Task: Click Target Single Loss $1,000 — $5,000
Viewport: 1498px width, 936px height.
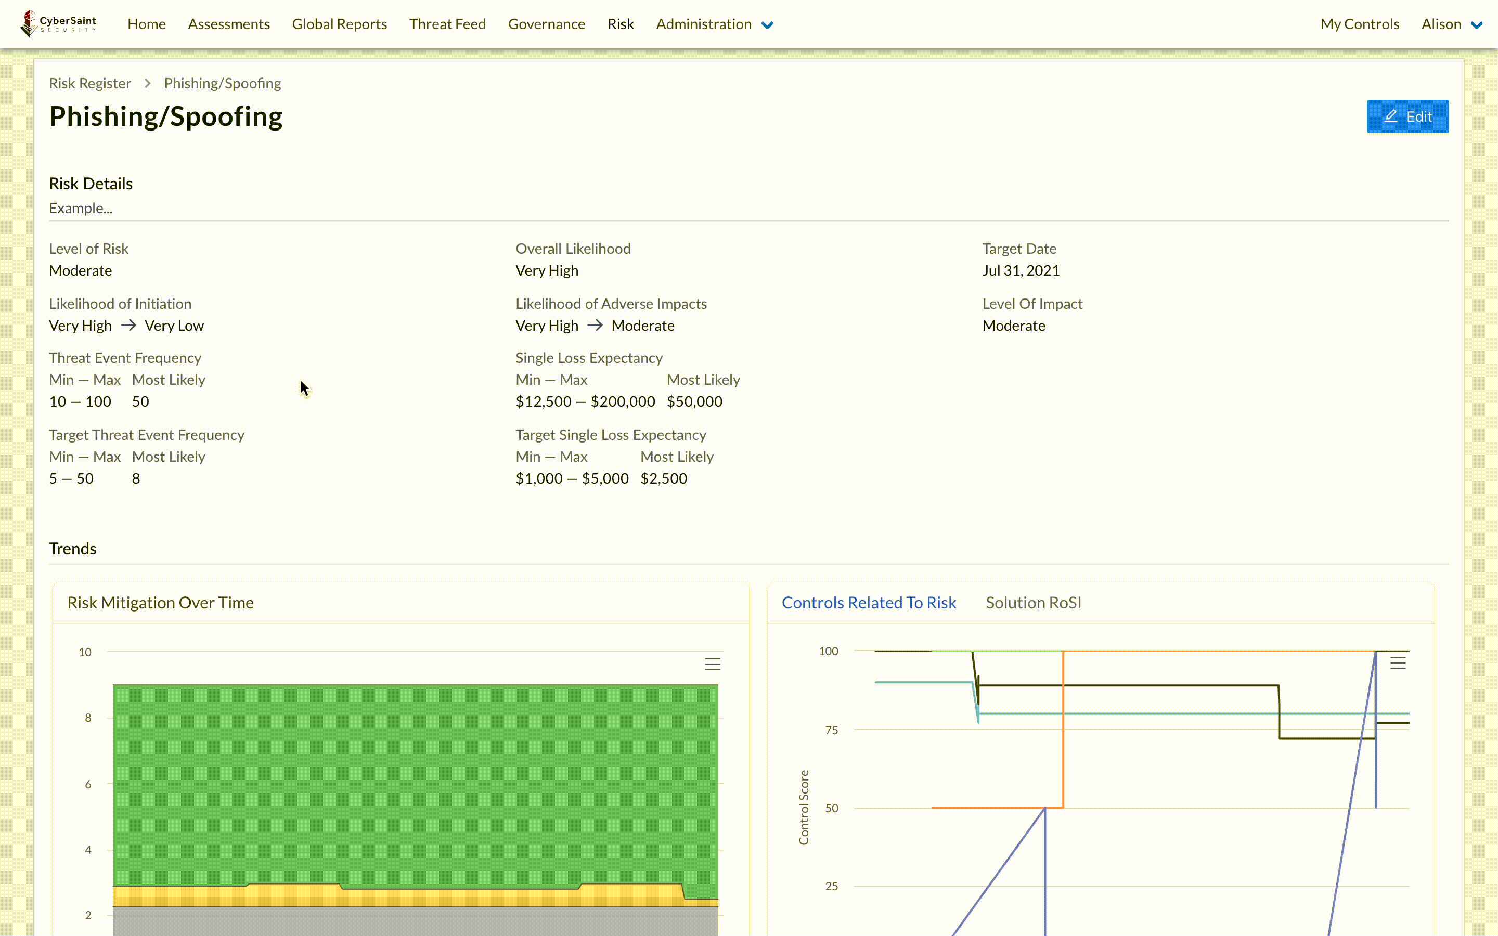Action: coord(572,478)
